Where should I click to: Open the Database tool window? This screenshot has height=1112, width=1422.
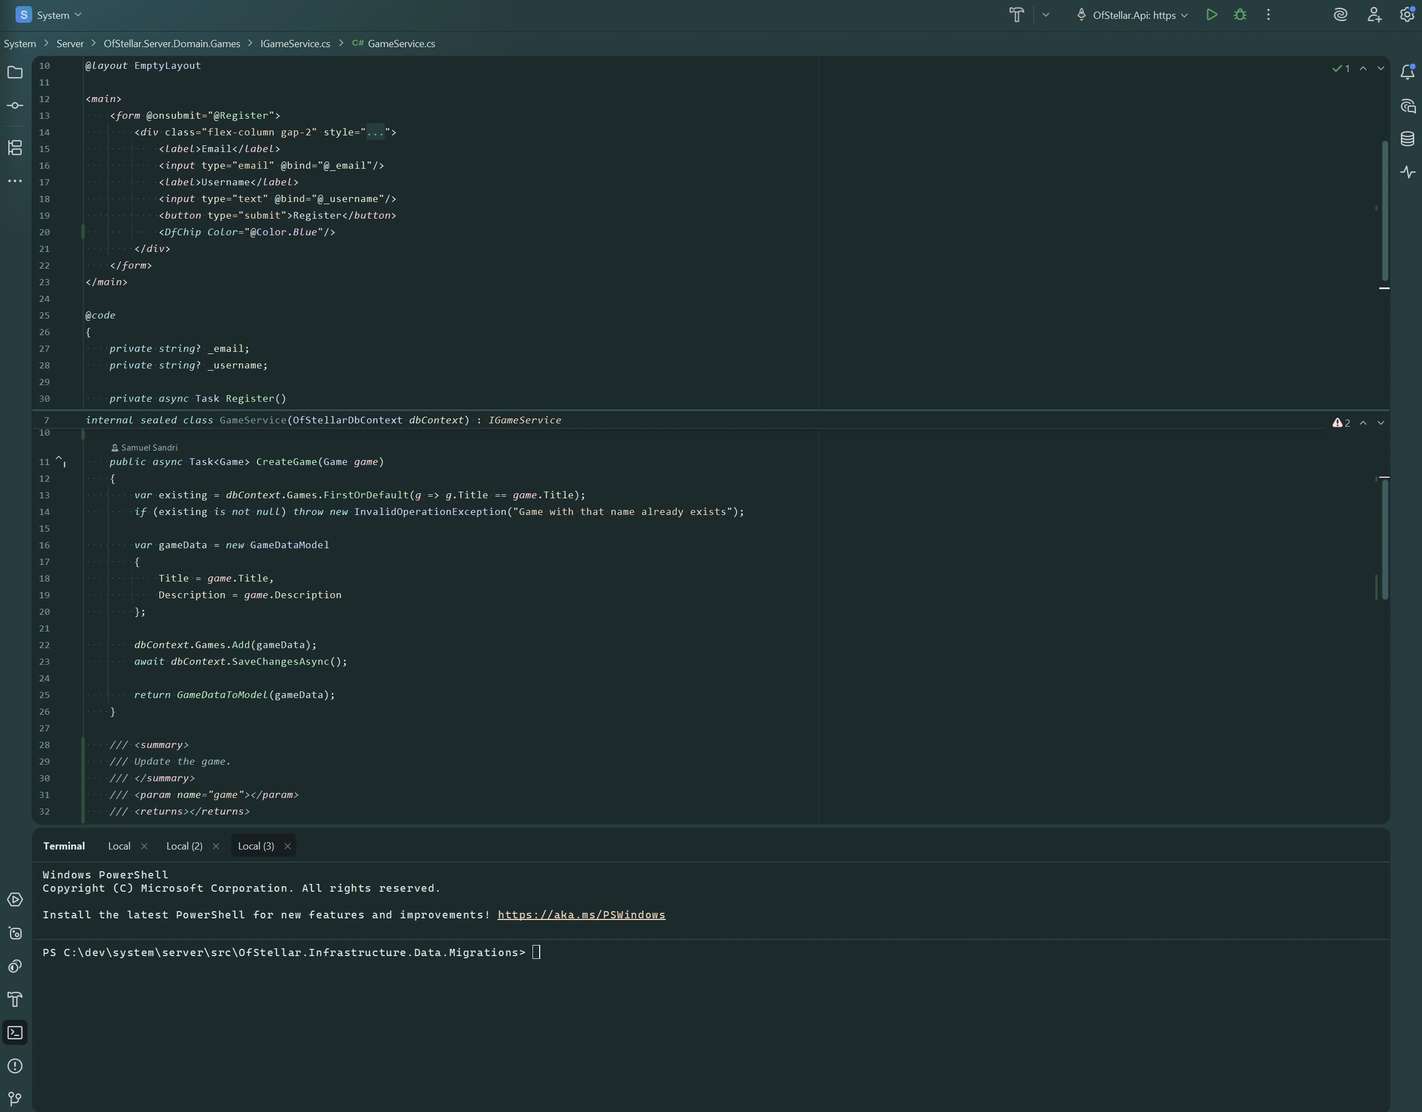(1408, 138)
